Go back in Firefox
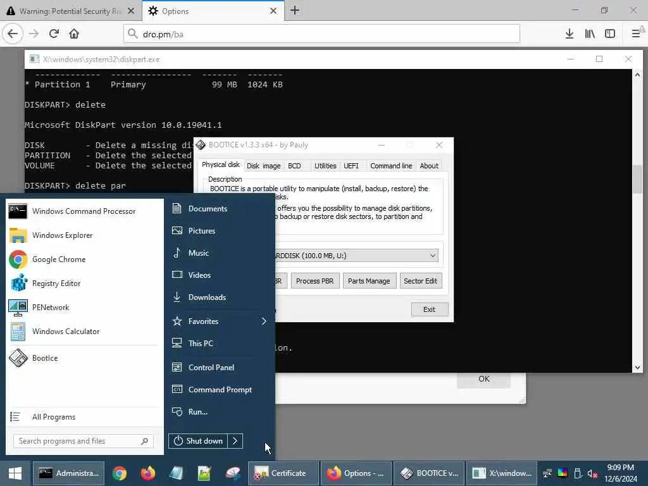This screenshot has width=648, height=486. (13, 34)
